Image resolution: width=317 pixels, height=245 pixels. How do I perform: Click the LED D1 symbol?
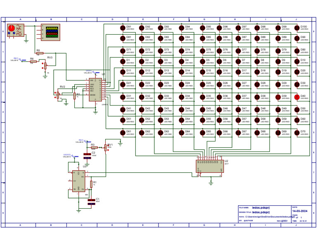coord(123,61)
